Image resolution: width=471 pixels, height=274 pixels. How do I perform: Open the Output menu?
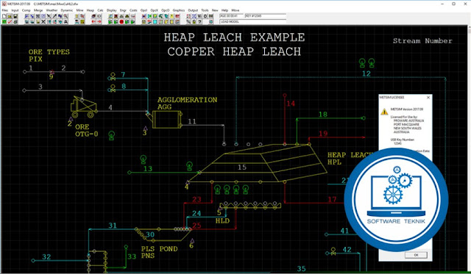pos(193,10)
